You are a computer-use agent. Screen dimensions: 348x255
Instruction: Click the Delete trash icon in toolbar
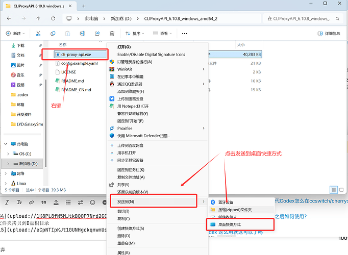click(112, 34)
